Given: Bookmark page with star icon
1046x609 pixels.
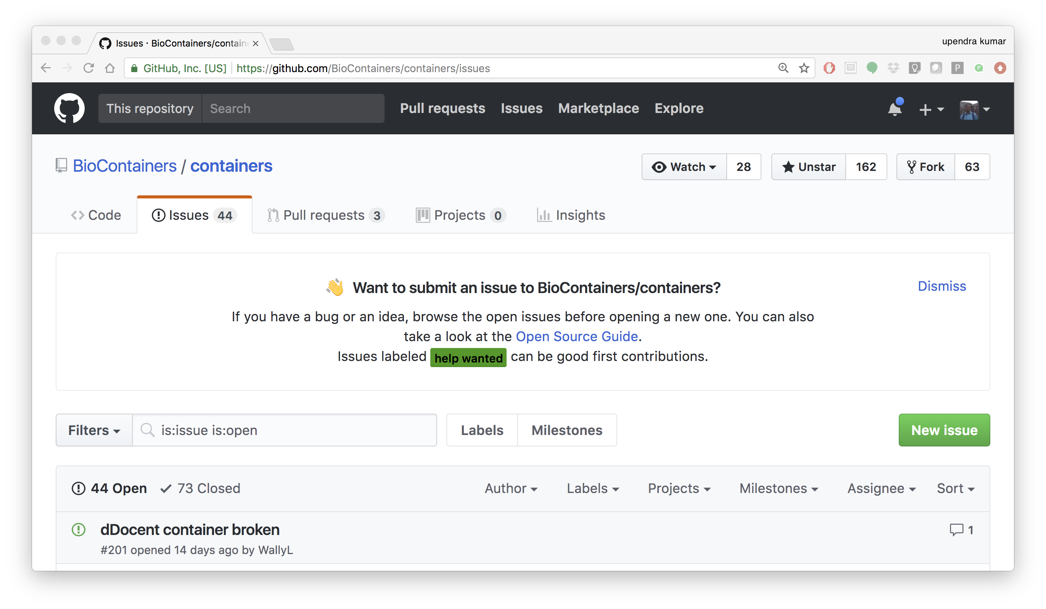Looking at the screenshot, I should coord(804,68).
